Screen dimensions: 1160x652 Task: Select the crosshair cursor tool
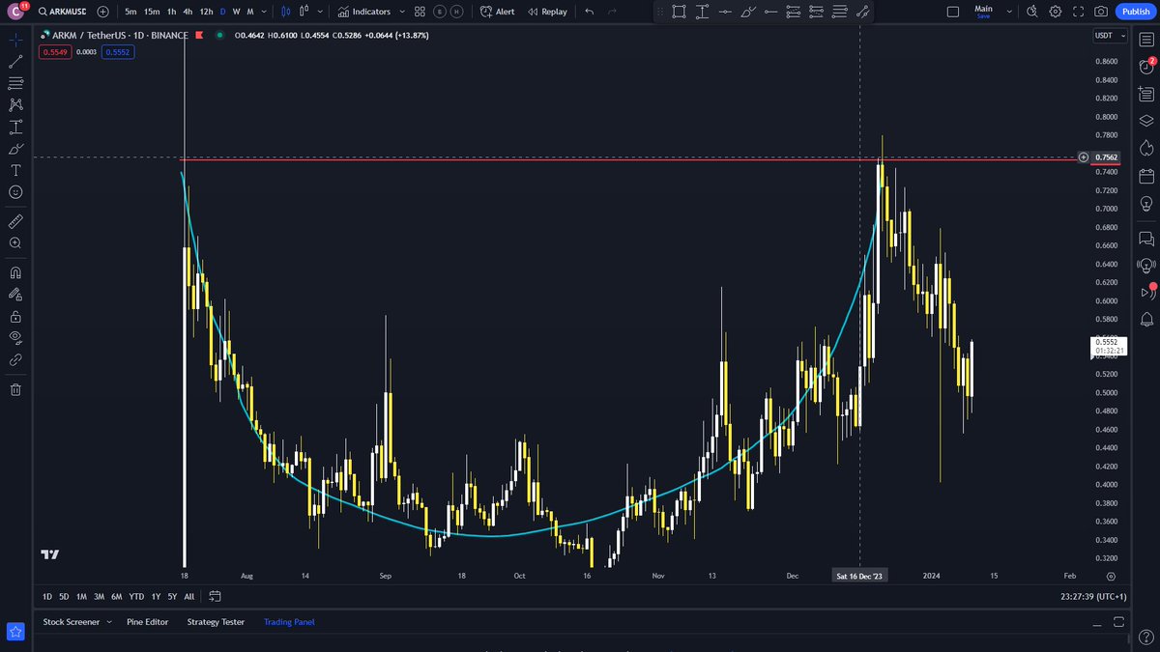coord(15,40)
